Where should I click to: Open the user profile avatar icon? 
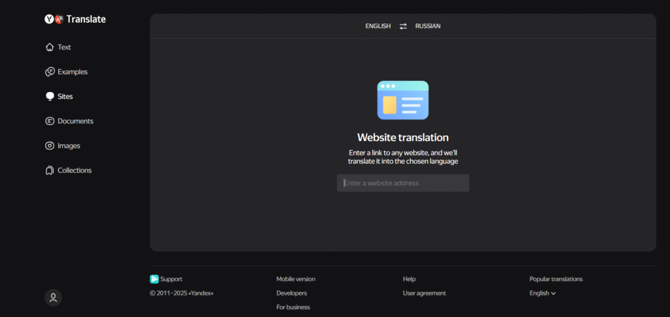click(x=53, y=298)
